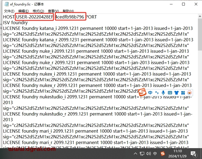Minimize the Notepad window
The image size is (202, 159).
pos(171,4)
